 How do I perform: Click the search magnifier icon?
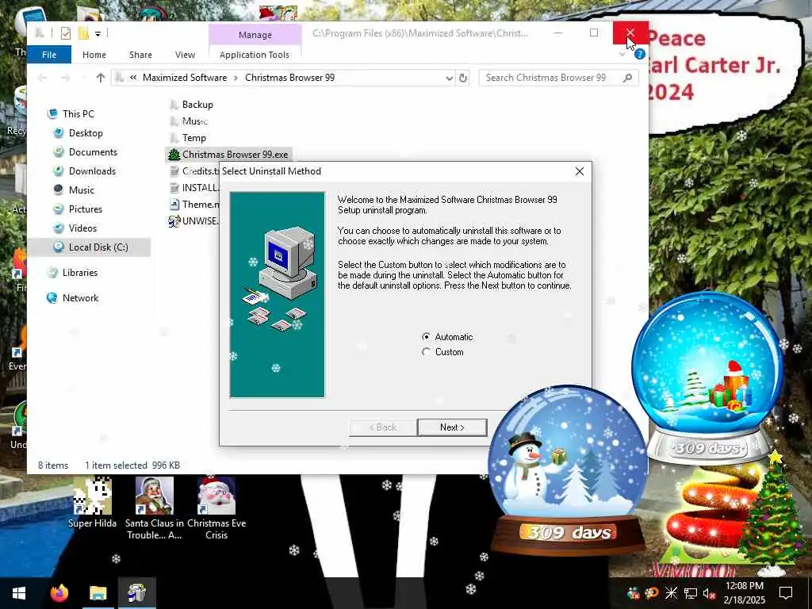628,78
